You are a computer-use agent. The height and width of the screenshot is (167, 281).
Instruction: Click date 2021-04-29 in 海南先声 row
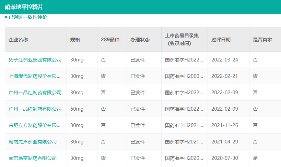pyautogui.click(x=224, y=142)
